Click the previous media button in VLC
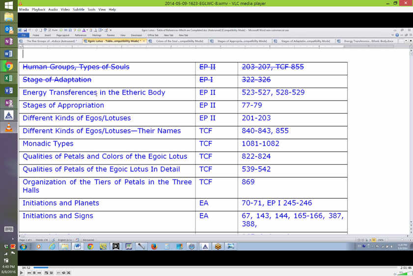Image resolution: width=413 pixels, height=276 pixels. click(x=29, y=273)
